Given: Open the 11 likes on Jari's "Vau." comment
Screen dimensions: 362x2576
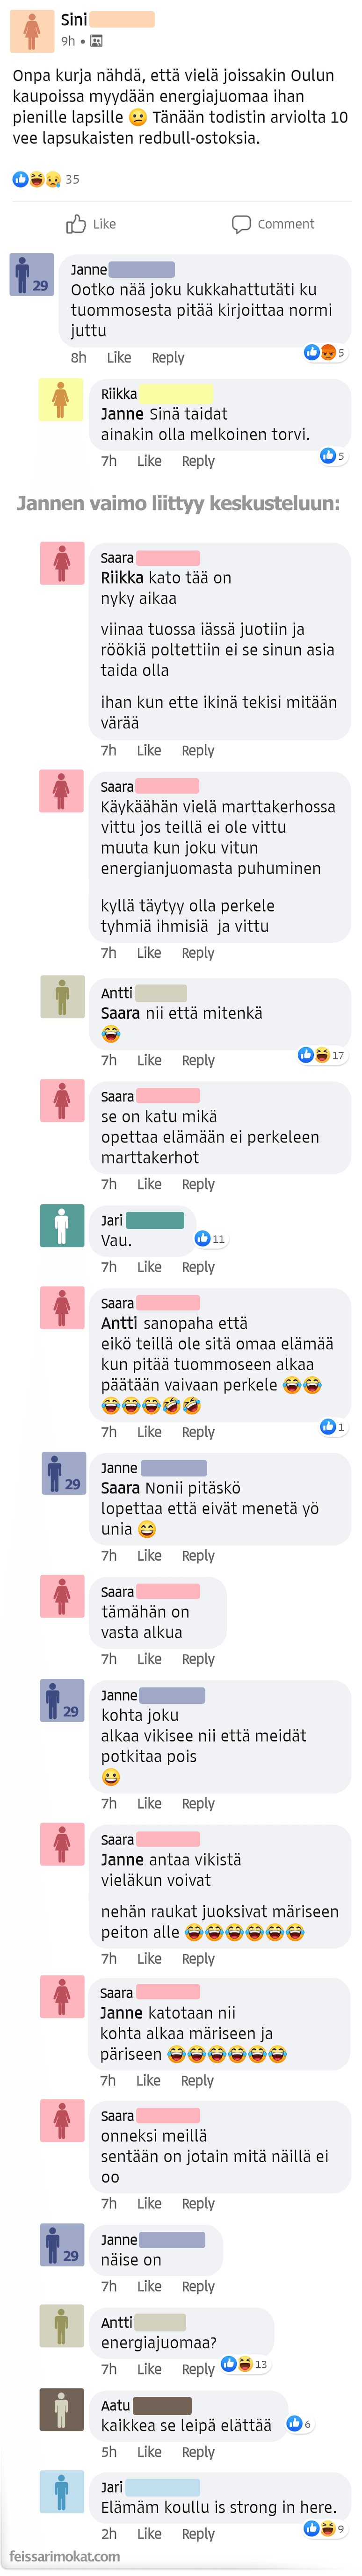Looking at the screenshot, I should pyautogui.click(x=210, y=1239).
